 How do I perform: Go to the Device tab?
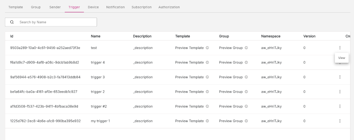93,7
